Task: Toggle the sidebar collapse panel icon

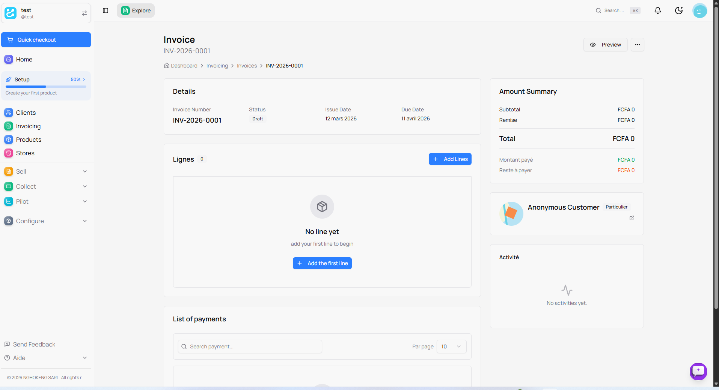Action: pos(105,10)
